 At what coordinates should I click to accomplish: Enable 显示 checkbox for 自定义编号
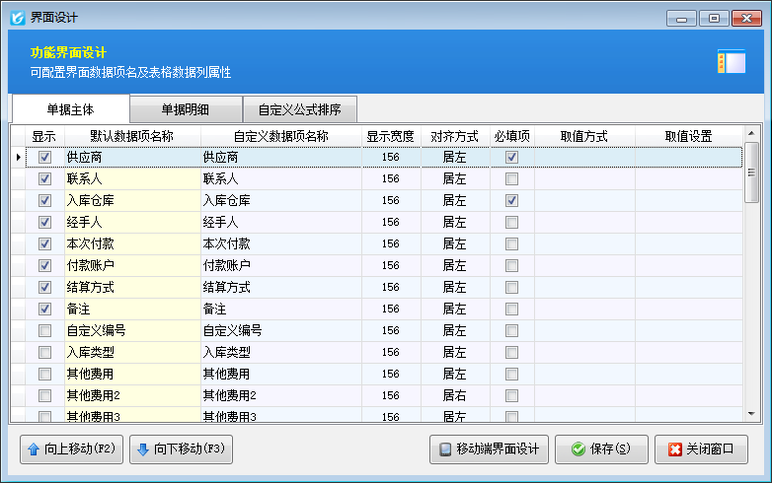tap(44, 331)
